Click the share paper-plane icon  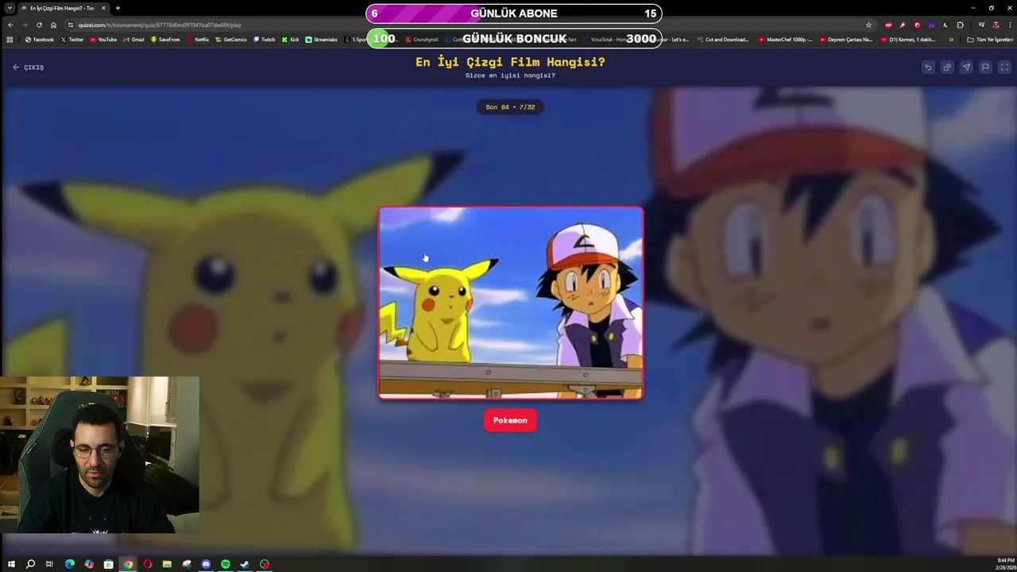tap(966, 68)
